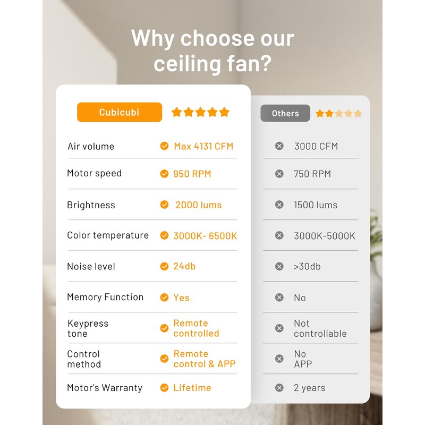The height and width of the screenshot is (425, 425).
Task: Click the checkmark icon next to 950 RPM
Action: (165, 174)
